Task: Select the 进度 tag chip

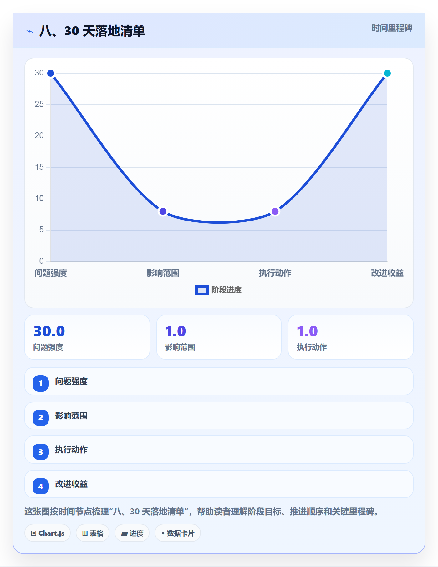Action: coord(132,533)
